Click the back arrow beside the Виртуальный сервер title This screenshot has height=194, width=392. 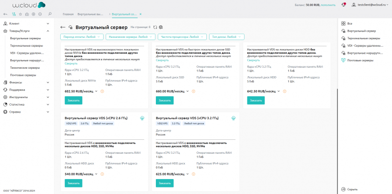(63, 28)
